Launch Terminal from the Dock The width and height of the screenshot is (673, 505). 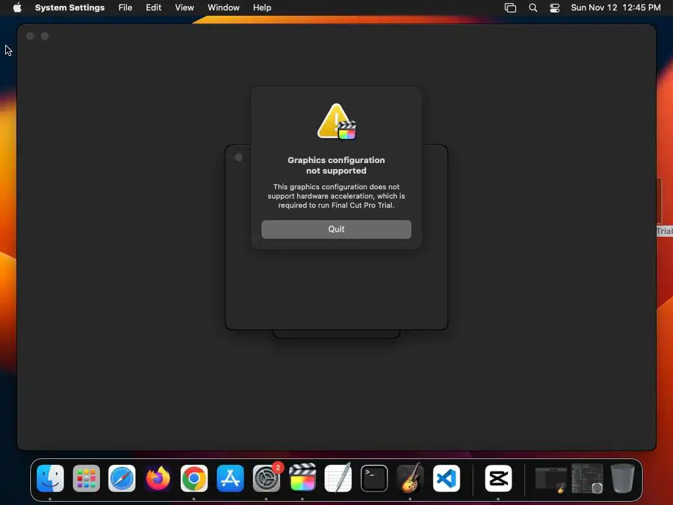click(x=374, y=478)
